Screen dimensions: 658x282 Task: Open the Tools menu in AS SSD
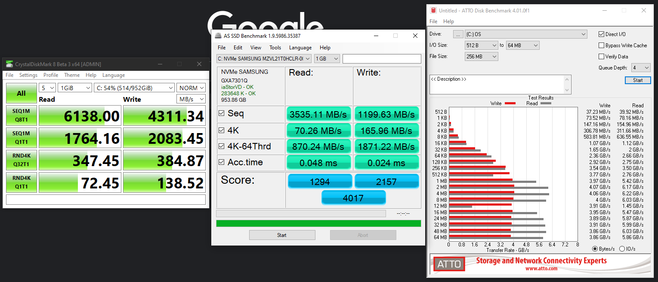tap(275, 48)
